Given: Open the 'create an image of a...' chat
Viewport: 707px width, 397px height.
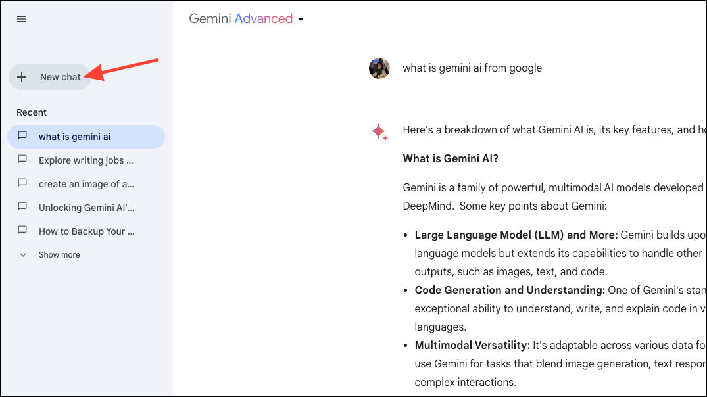Looking at the screenshot, I should [x=86, y=184].
